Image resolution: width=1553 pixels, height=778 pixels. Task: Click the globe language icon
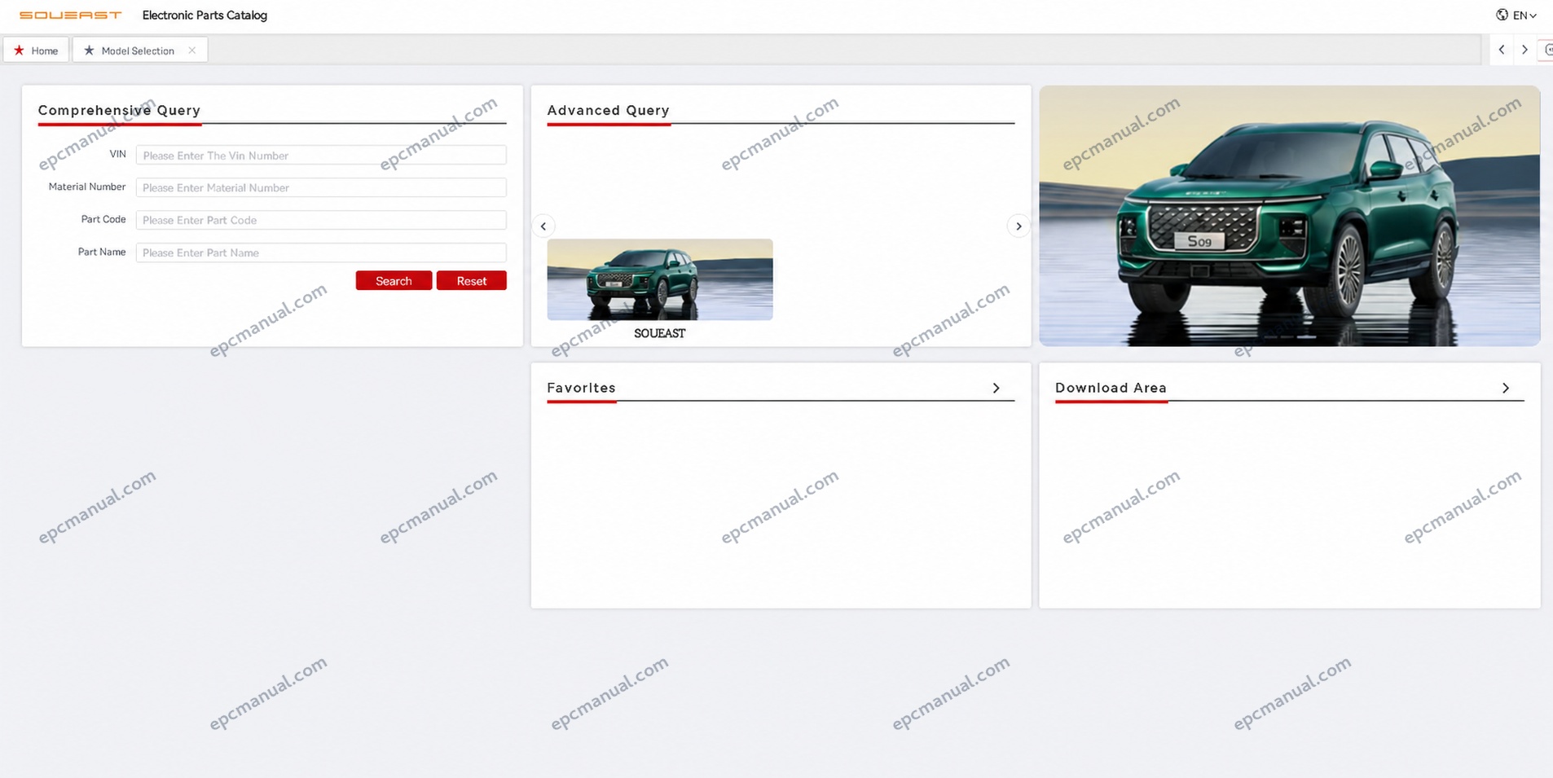click(1502, 15)
